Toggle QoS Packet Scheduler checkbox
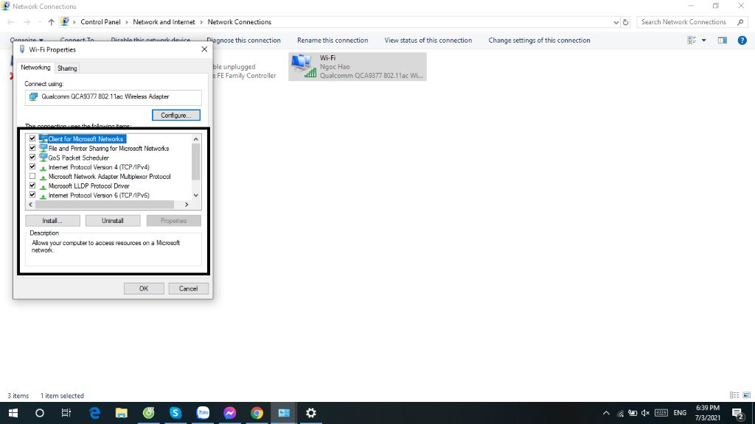This screenshot has height=424, width=755. tap(32, 158)
